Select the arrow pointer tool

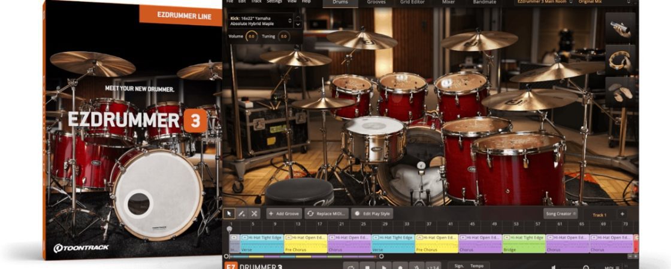(x=229, y=213)
